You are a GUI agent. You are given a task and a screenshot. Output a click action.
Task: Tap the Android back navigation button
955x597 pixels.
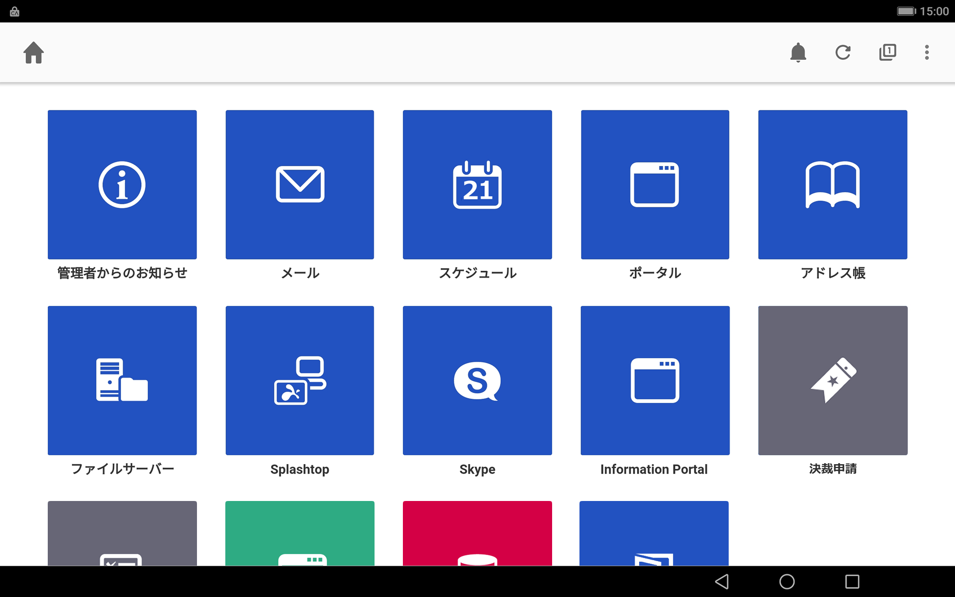pyautogui.click(x=722, y=582)
